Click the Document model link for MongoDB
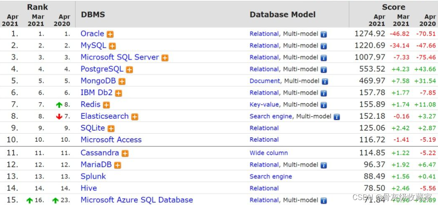 (265, 81)
